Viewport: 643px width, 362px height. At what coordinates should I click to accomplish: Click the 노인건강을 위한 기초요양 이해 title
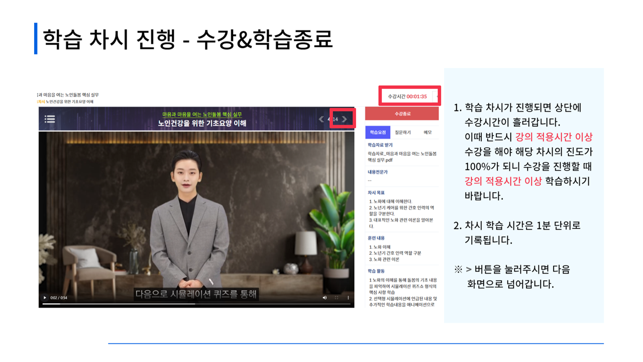coord(202,123)
